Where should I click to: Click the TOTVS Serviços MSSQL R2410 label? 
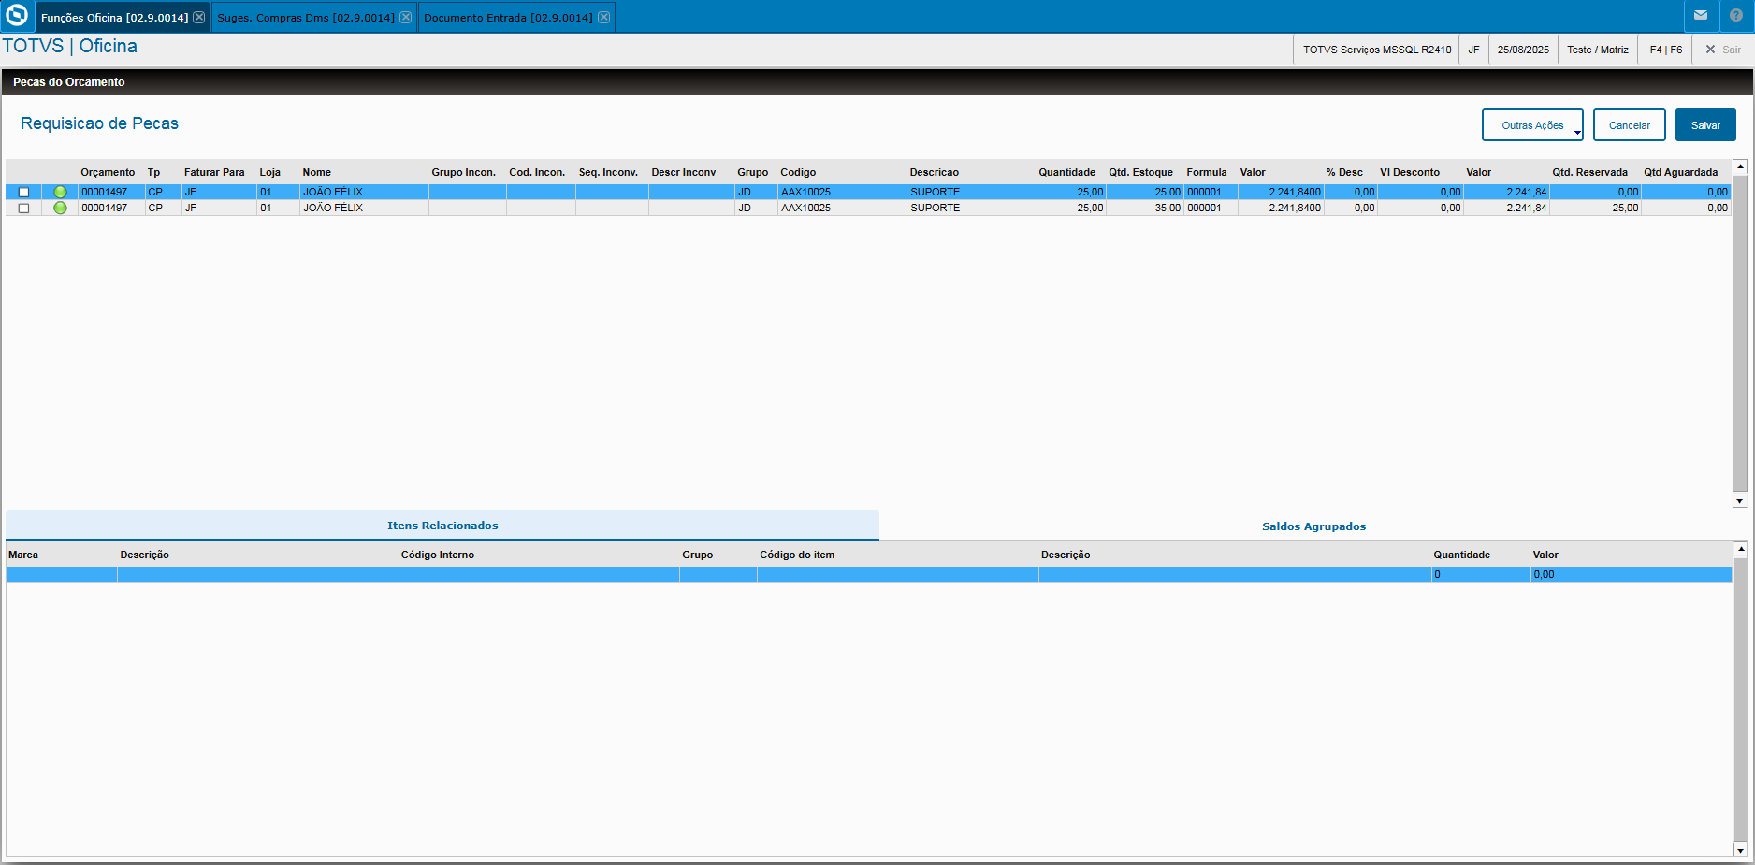click(1377, 50)
